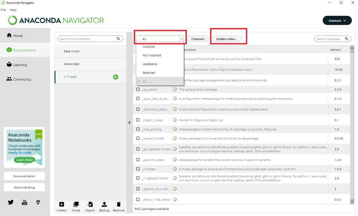This screenshot has width=358, height=216.
Task: Focus the Search Packages field
Action: (333, 39)
